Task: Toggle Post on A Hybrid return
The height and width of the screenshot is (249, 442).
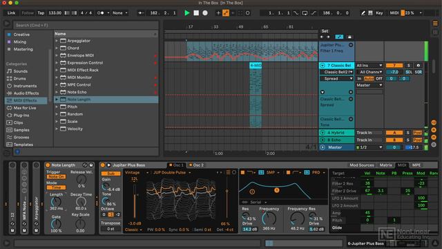Action: (x=417, y=133)
